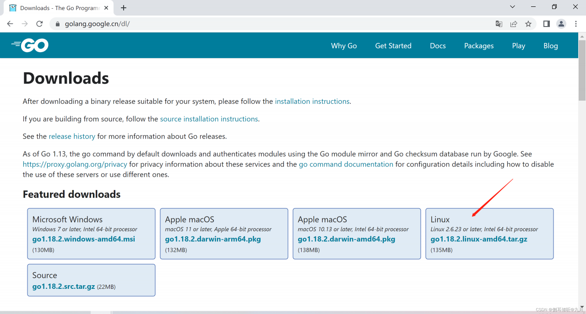Download go1.18.2.darwin-arm64.pkg
The width and height of the screenshot is (586, 314).
coord(213,239)
